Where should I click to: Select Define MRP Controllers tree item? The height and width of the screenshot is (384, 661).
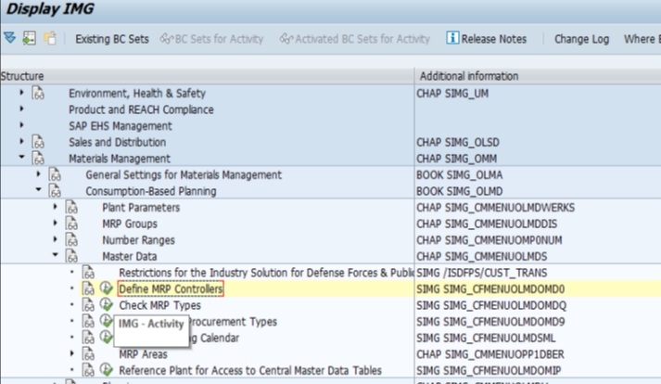coord(171,289)
